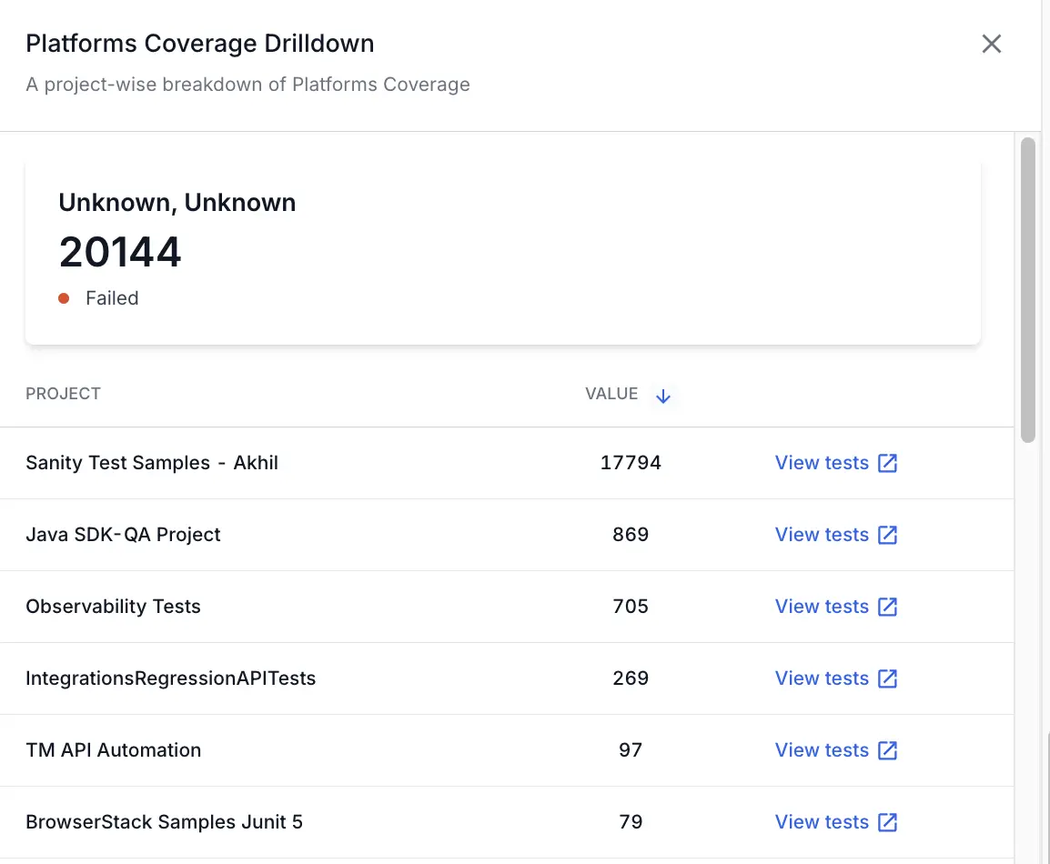Click the value 17794

631,462
